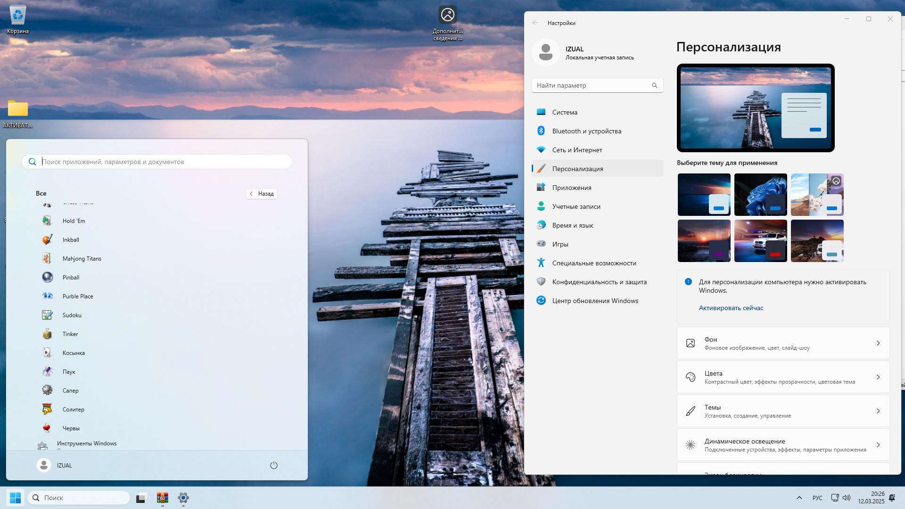
Task: Select Система in the settings sidebar
Action: (565, 112)
